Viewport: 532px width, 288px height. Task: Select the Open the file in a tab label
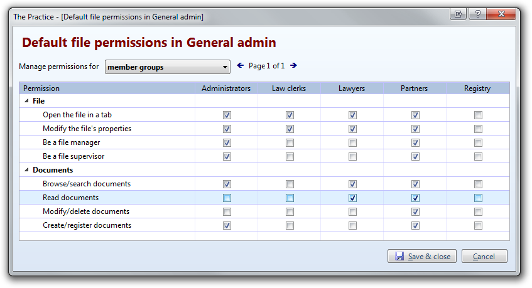(77, 115)
